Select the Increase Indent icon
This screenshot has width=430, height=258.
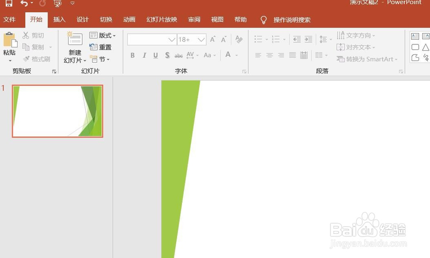click(308, 39)
